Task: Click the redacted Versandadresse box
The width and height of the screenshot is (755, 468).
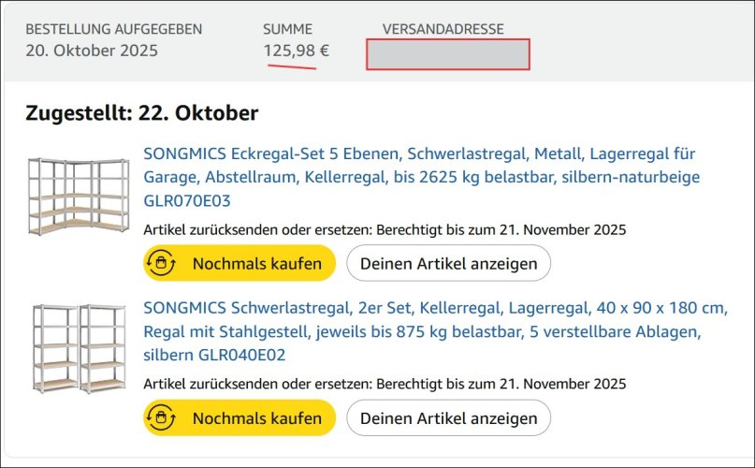Action: [x=448, y=55]
